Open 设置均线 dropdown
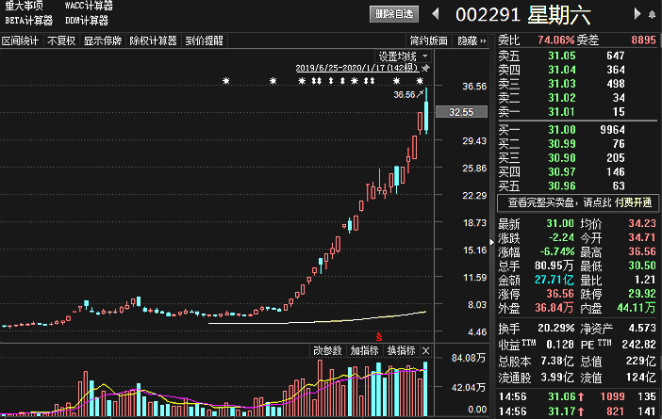 403,56
